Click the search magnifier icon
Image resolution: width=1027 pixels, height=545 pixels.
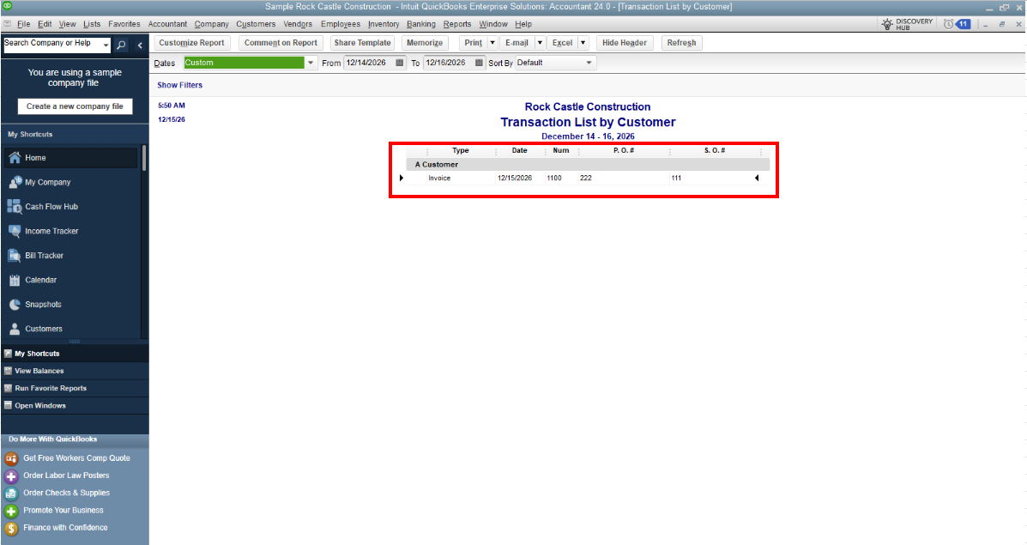(x=121, y=45)
